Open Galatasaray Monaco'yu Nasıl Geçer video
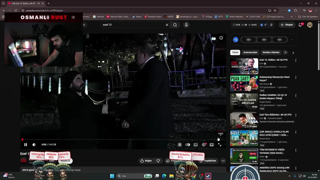The height and width of the screenshot is (180, 320). (x=274, y=79)
